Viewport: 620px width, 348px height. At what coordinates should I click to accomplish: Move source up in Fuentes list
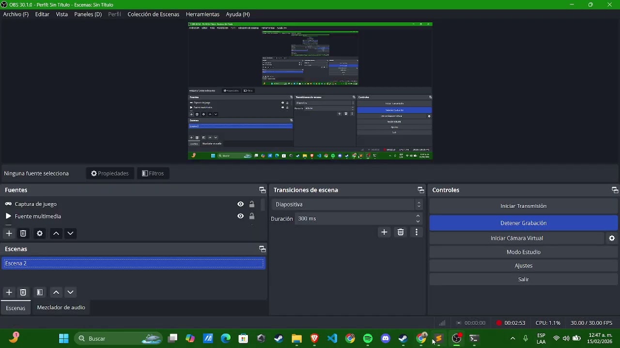[x=56, y=233]
